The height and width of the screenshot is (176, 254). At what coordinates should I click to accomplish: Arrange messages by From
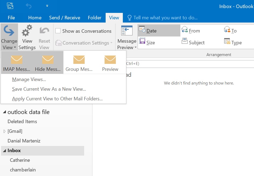[x=191, y=31]
